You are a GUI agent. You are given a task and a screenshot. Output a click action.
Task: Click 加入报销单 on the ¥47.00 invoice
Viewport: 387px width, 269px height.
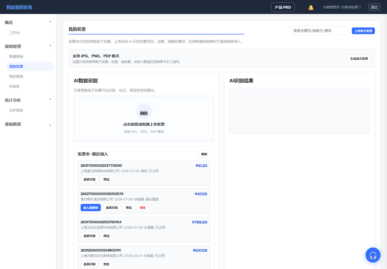pos(91,208)
